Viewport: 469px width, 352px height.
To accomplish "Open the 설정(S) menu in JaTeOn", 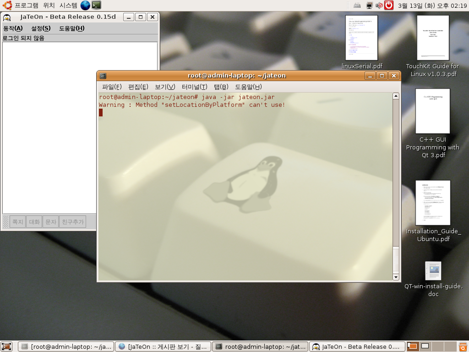I will (x=41, y=28).
